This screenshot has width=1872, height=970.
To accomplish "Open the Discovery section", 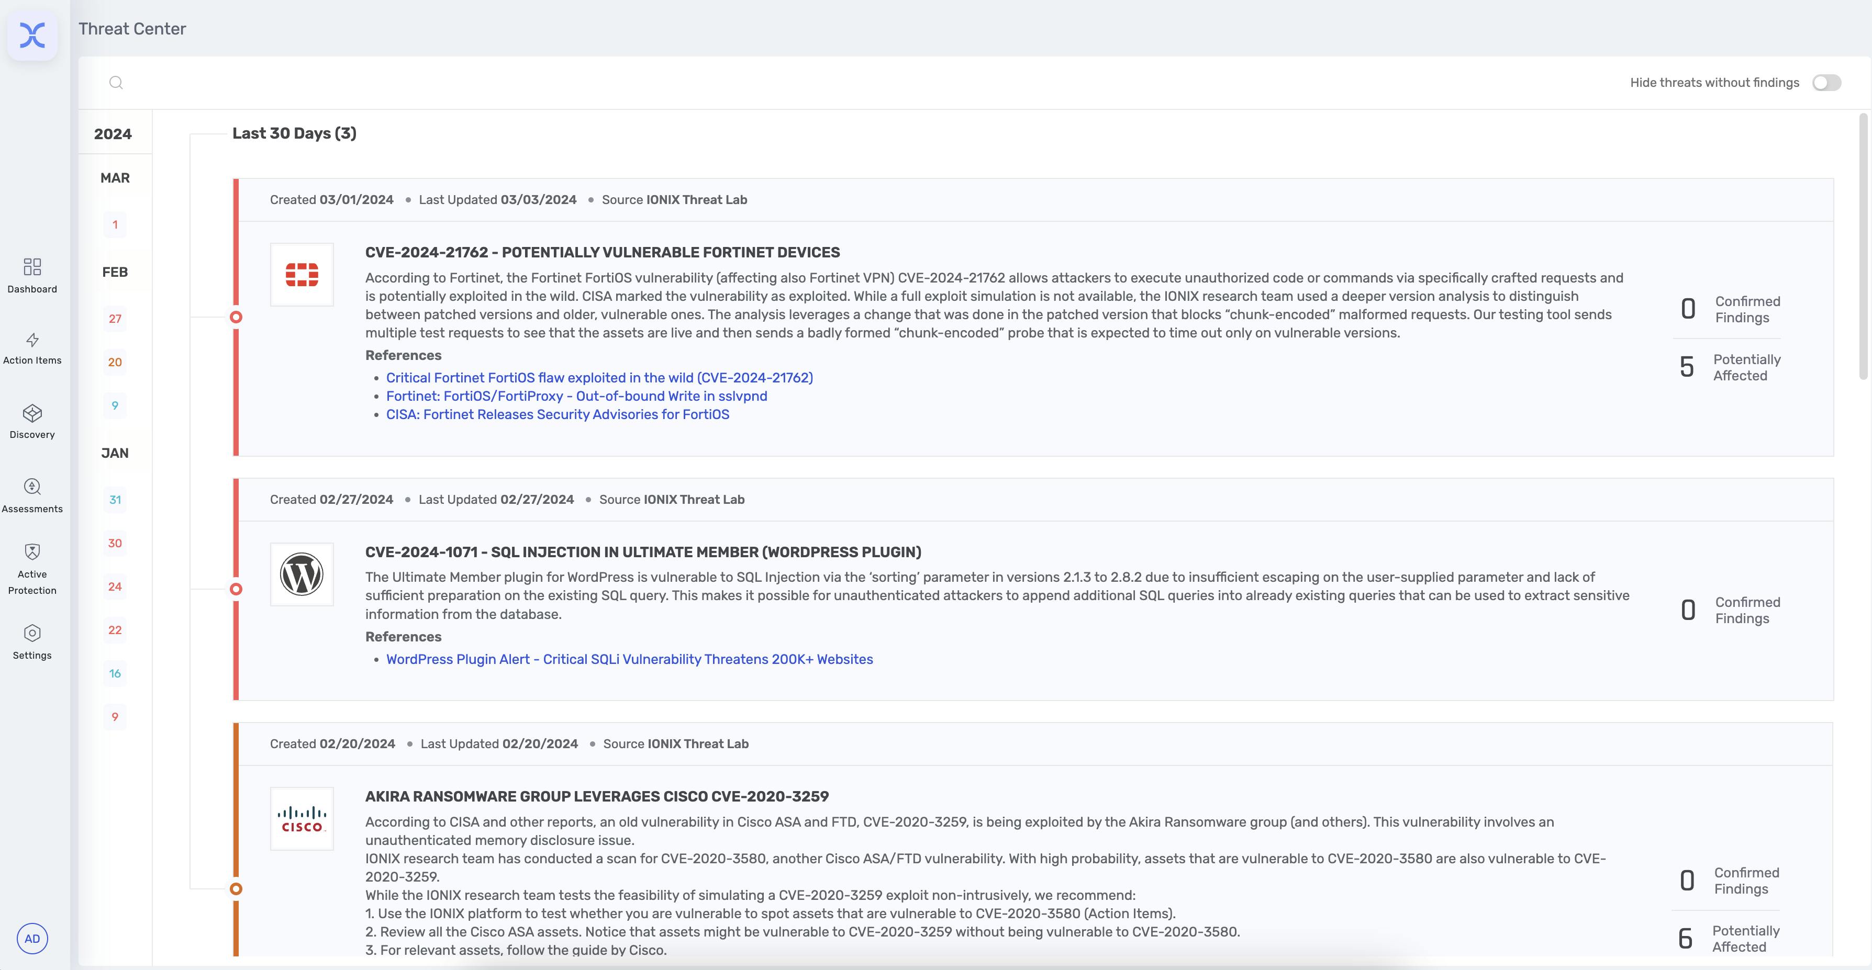I will 32,423.
